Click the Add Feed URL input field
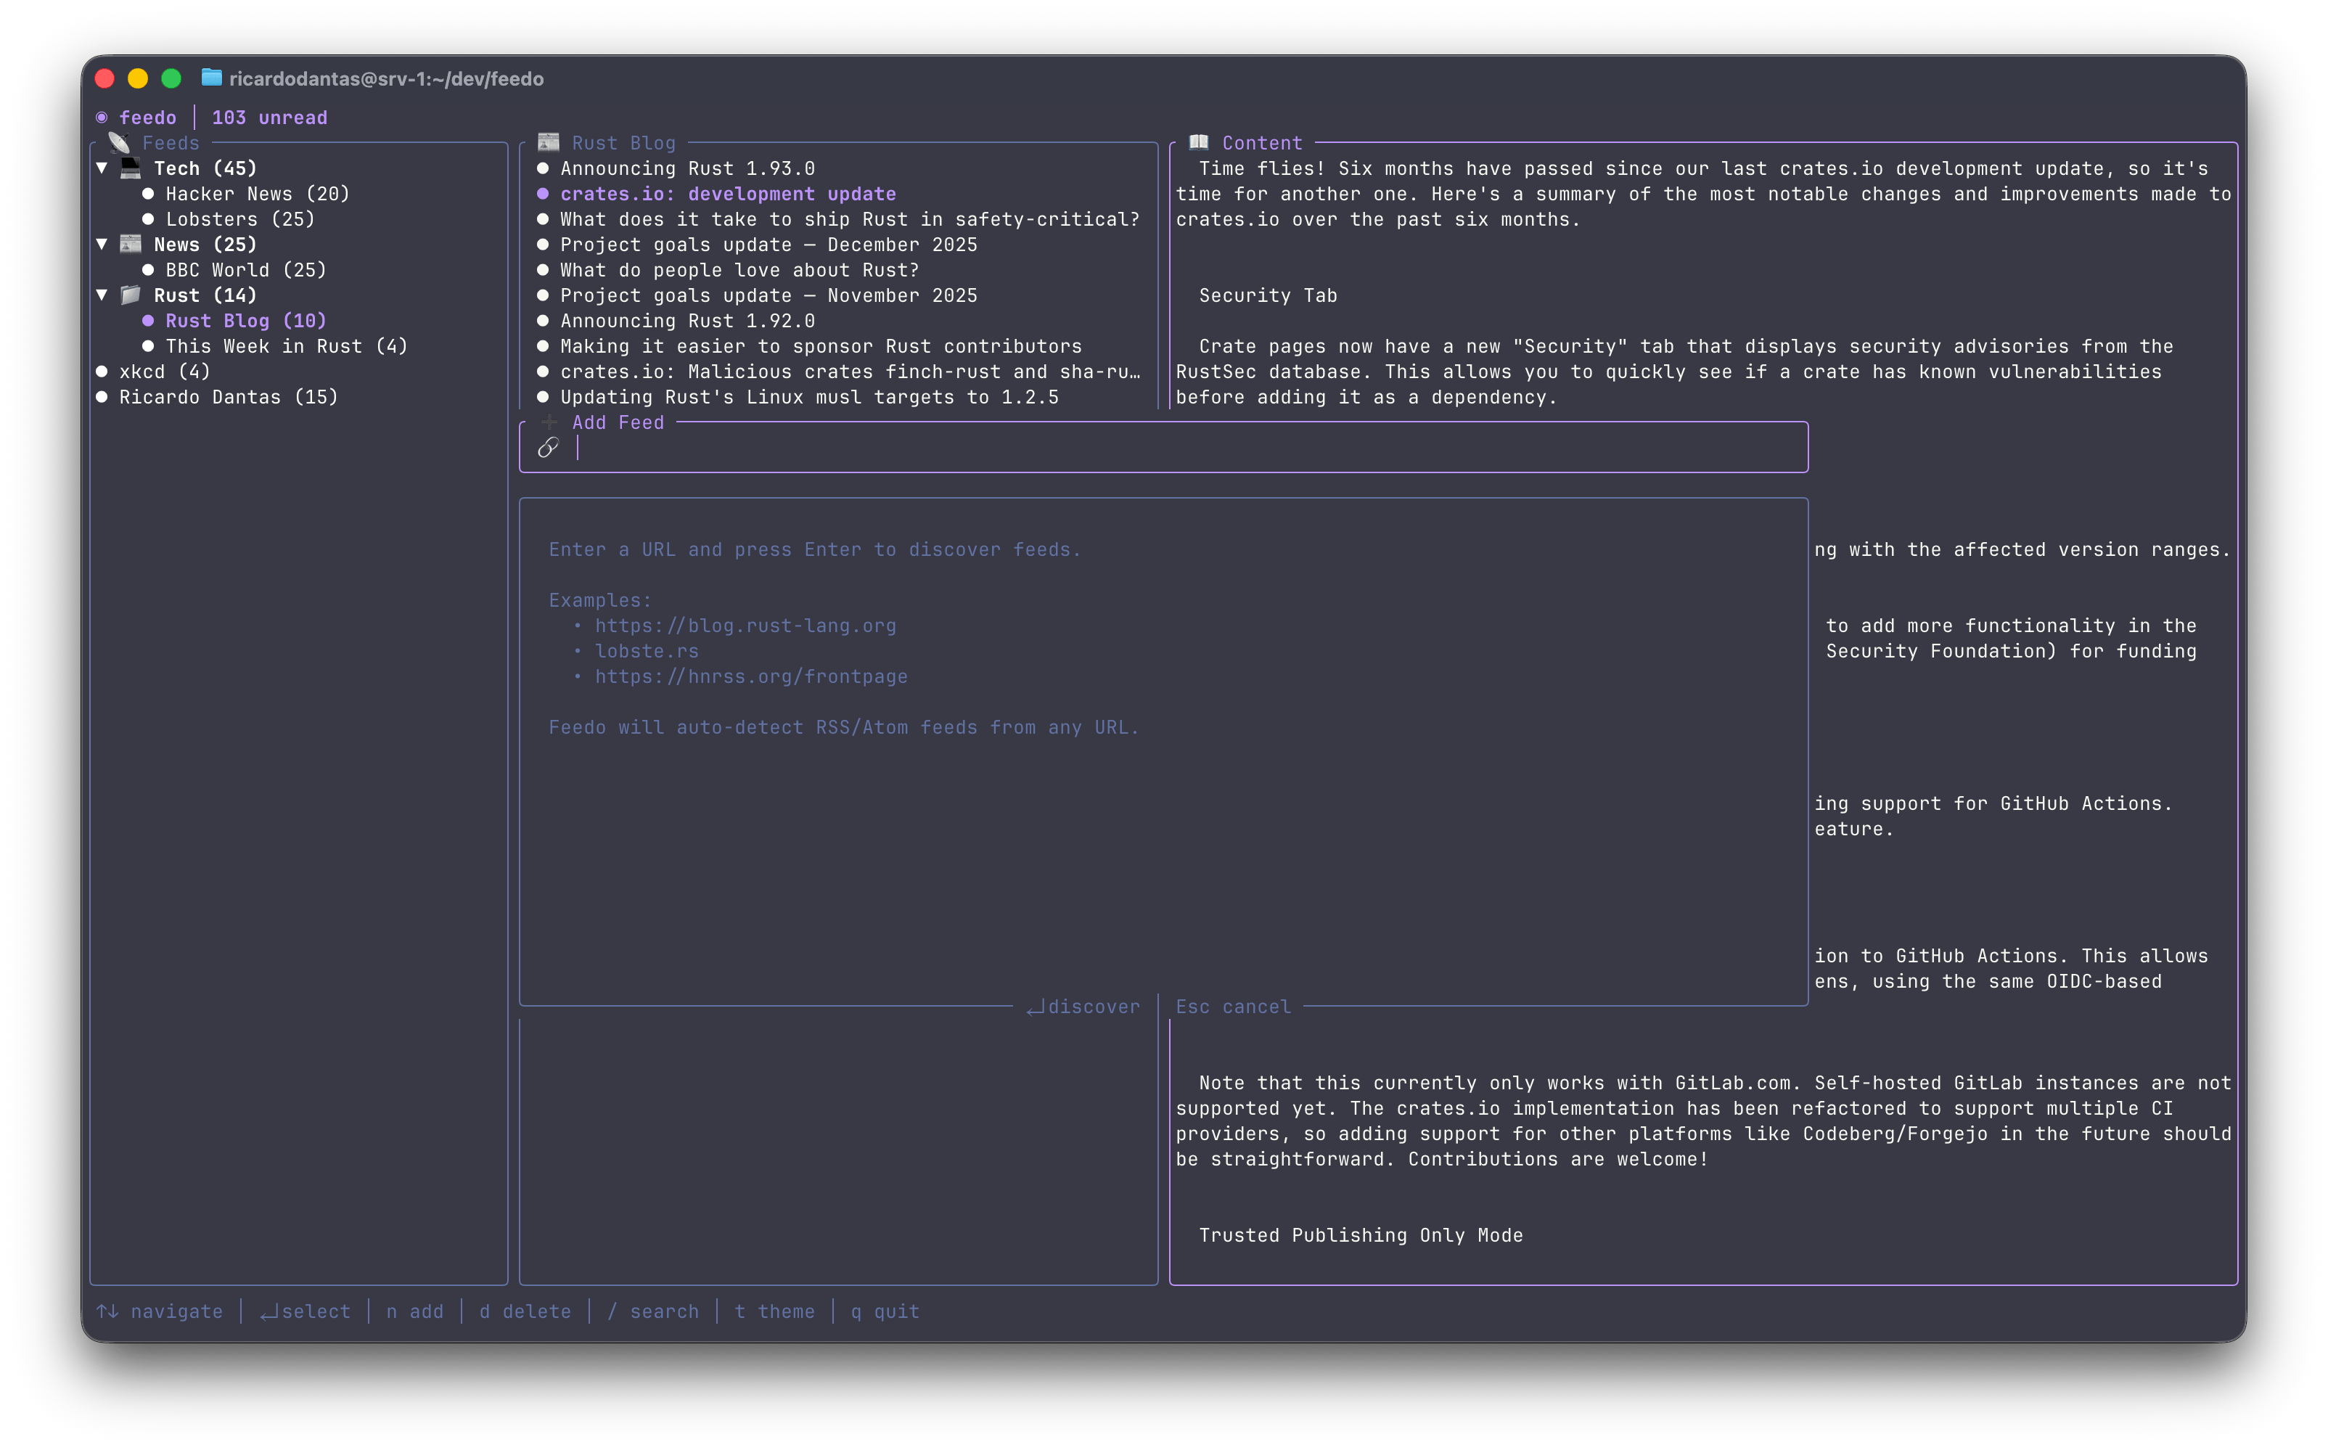Viewport: 2328px width, 1450px height. pos(1151,448)
